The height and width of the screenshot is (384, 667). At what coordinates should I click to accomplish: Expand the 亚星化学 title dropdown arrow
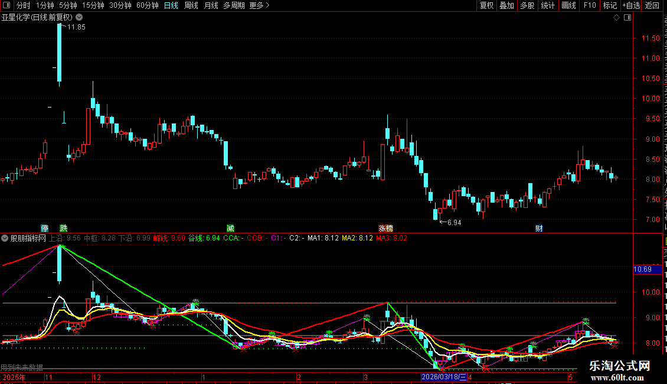coord(79,18)
